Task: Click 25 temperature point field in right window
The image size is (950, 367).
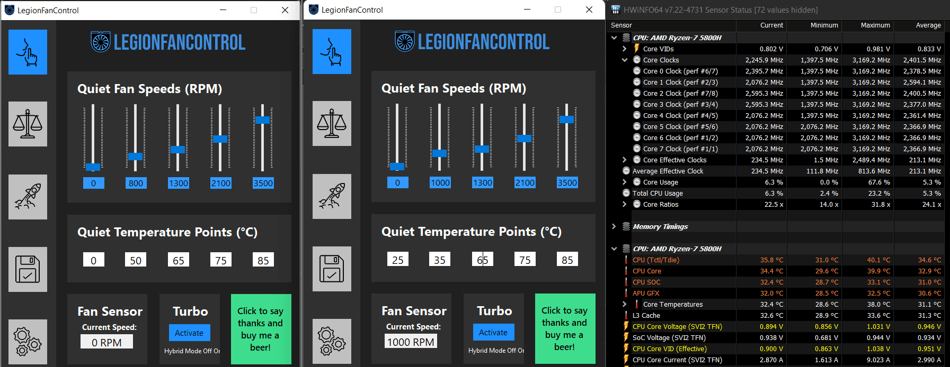Action: click(397, 260)
